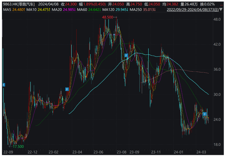
Task: Click the 23-04 time axis label
Action: (77, 152)
